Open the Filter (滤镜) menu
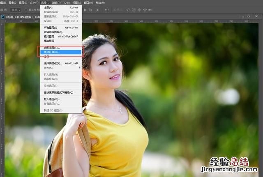263x177 pixels. (x=55, y=2)
